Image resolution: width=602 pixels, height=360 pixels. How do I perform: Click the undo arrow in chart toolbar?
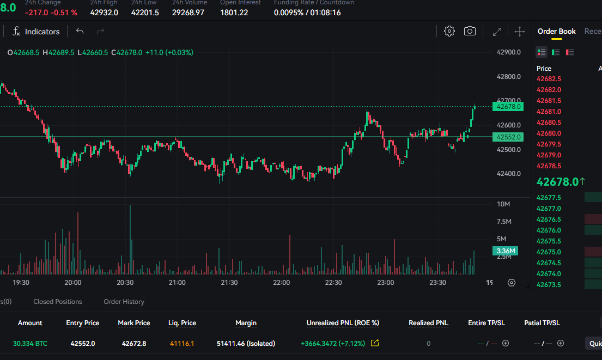tap(80, 32)
